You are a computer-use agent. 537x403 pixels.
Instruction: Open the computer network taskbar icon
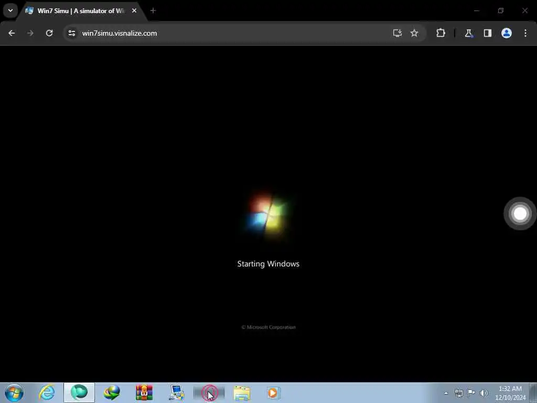tap(176, 393)
